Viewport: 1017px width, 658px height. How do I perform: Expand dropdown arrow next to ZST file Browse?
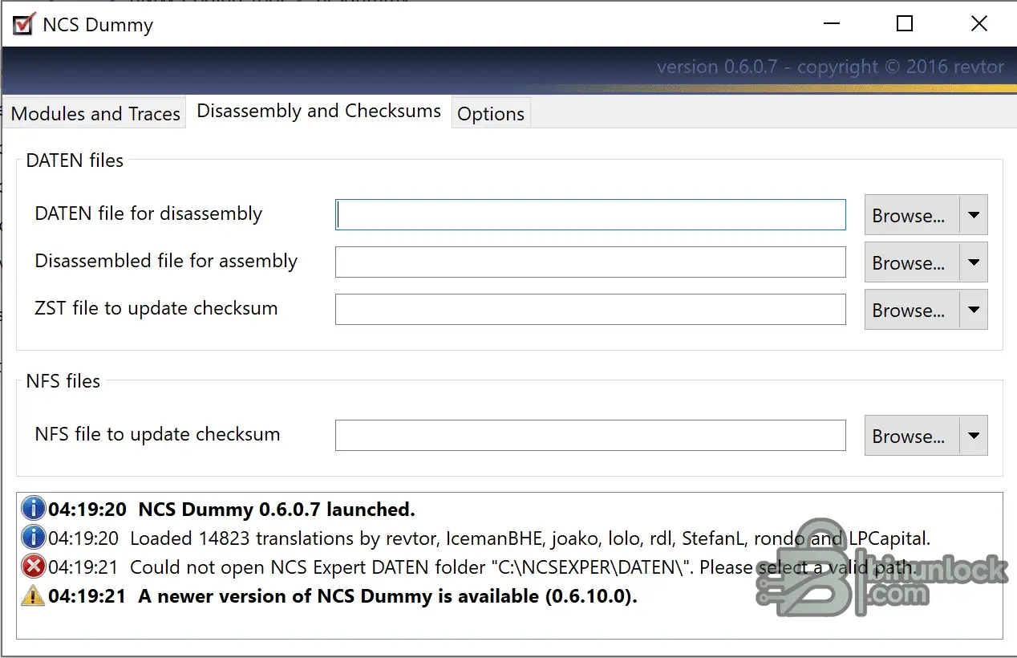[974, 310]
